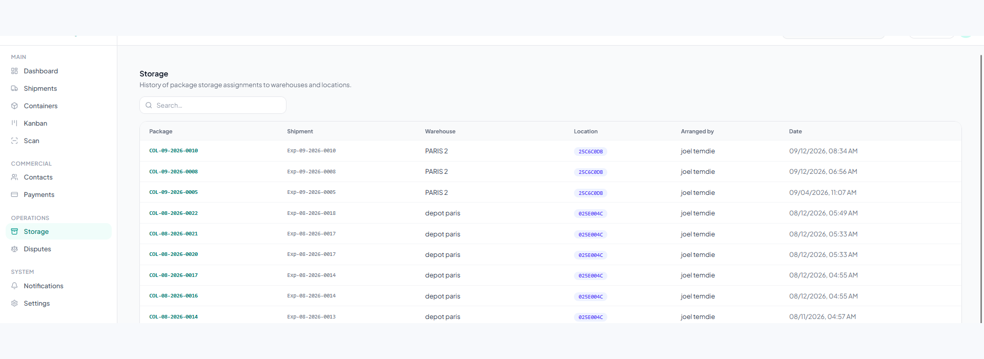Focus the storage Search field
This screenshot has height=359, width=984.
pos(213,105)
